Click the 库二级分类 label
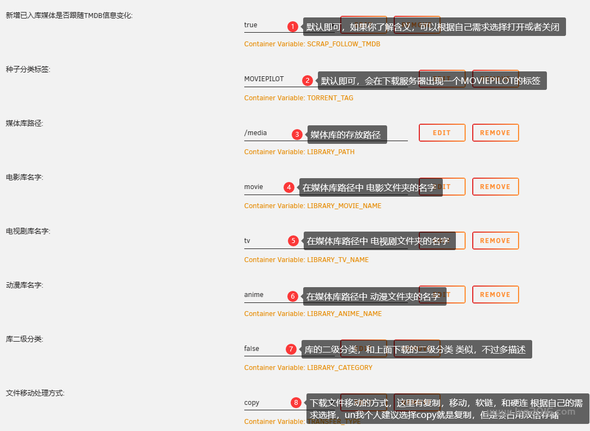This screenshot has width=590, height=431. 25,339
